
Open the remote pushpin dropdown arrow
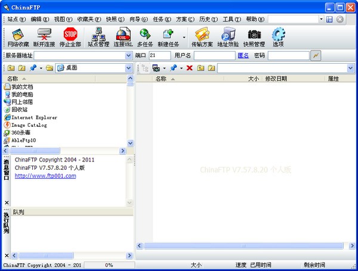181,68
